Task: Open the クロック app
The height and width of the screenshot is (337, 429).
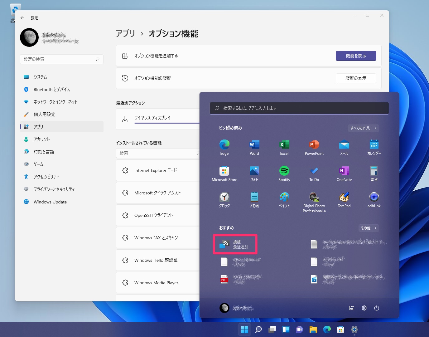Action: tap(224, 200)
